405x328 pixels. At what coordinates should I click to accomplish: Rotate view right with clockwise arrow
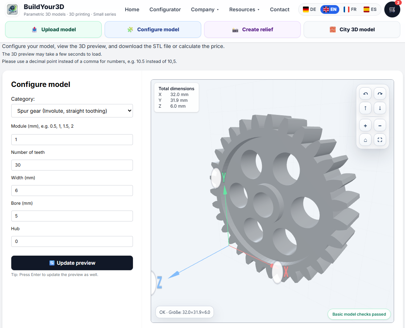coord(380,94)
